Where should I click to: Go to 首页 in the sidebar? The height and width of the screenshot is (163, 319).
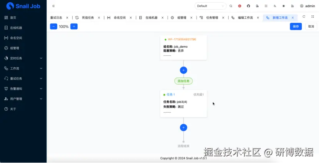23,18
